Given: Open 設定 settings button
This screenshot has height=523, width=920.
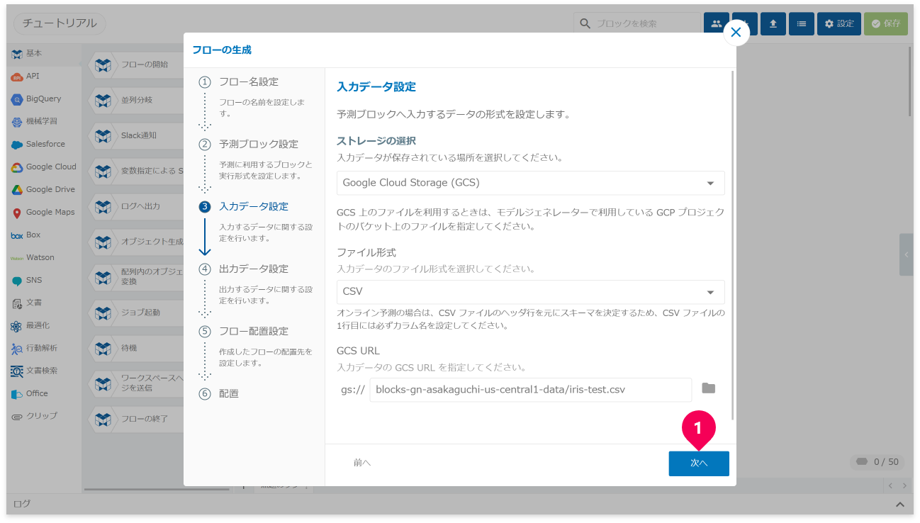Looking at the screenshot, I should 839,23.
